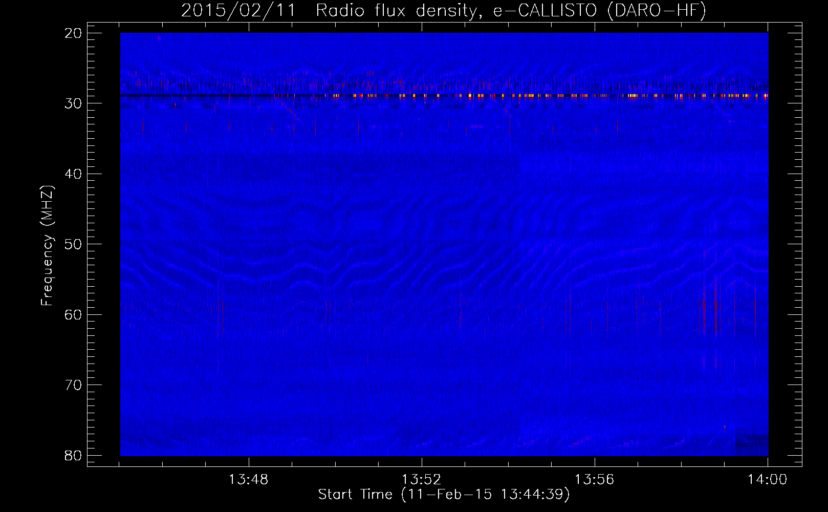Click the 13:52 time tick label

click(422, 480)
